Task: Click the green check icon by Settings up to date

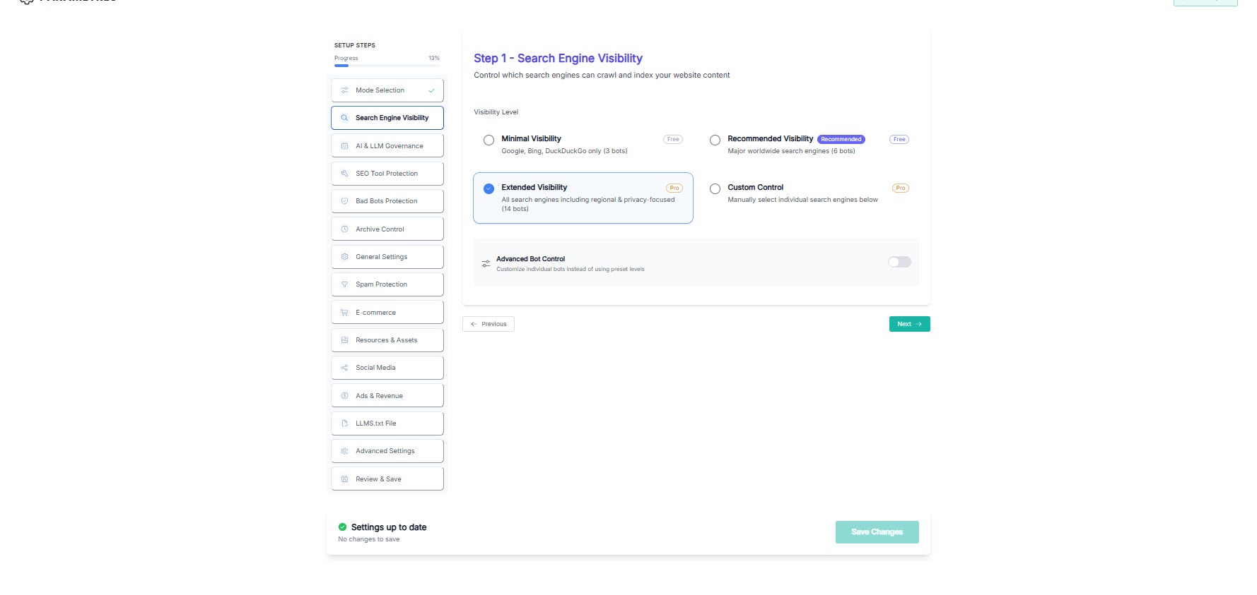Action: click(x=342, y=527)
